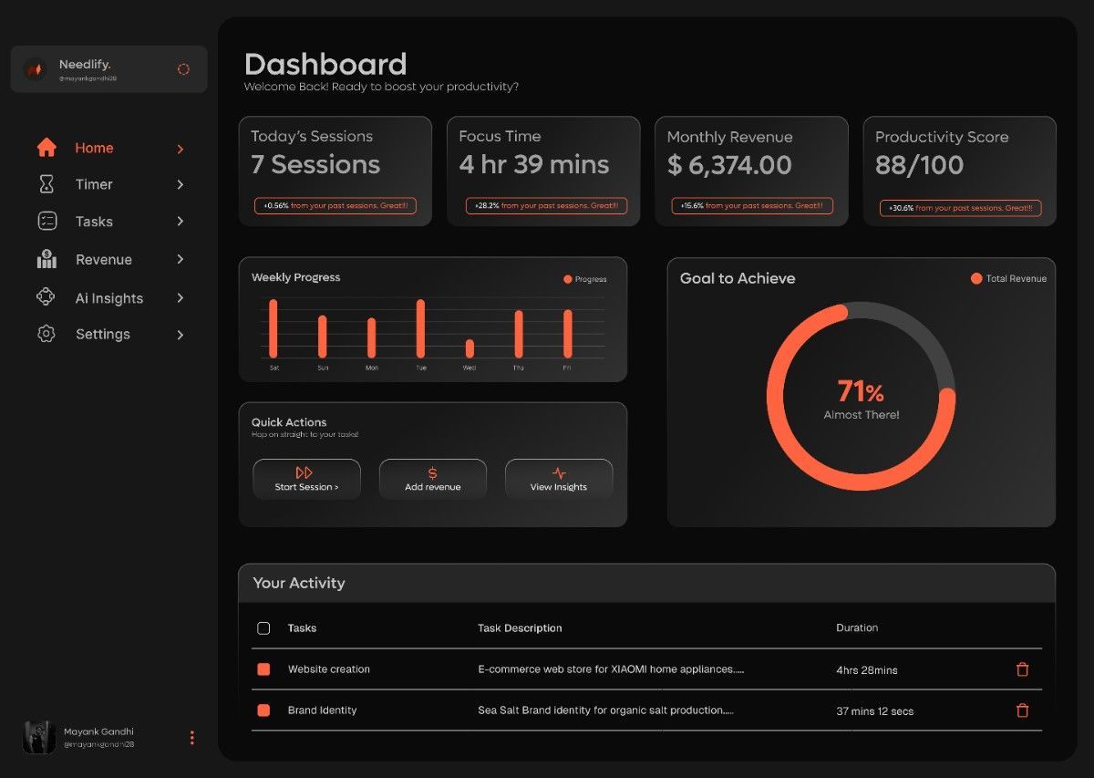Click the Settings gear icon
The width and height of the screenshot is (1094, 778).
46,335
